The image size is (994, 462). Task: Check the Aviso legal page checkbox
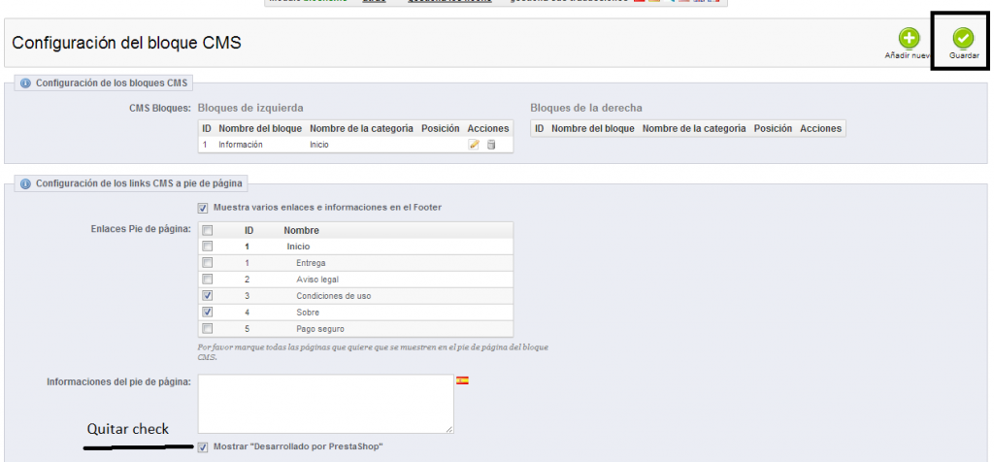pyautogui.click(x=208, y=279)
